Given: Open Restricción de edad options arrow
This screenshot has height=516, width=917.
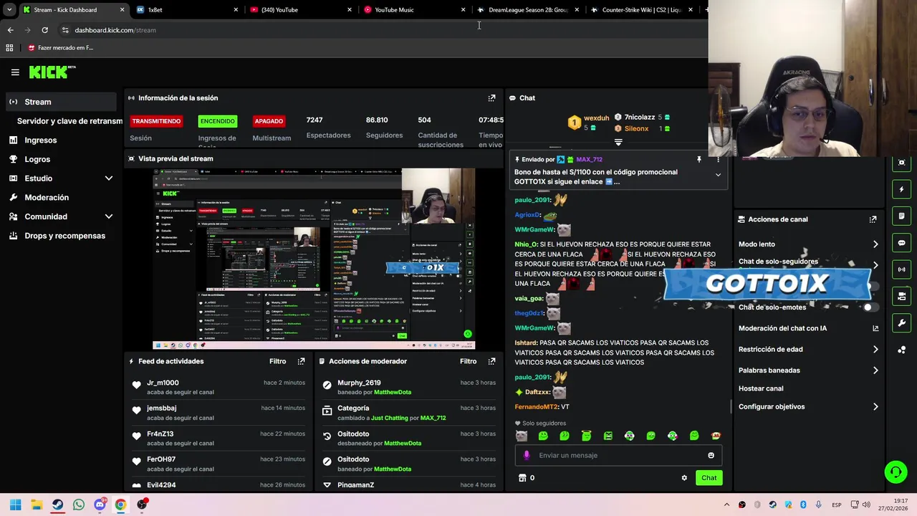Looking at the screenshot, I should pos(875,350).
